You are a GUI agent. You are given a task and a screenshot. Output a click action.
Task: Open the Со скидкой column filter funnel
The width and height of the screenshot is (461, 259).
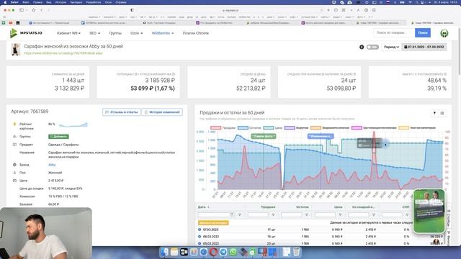point(374,215)
